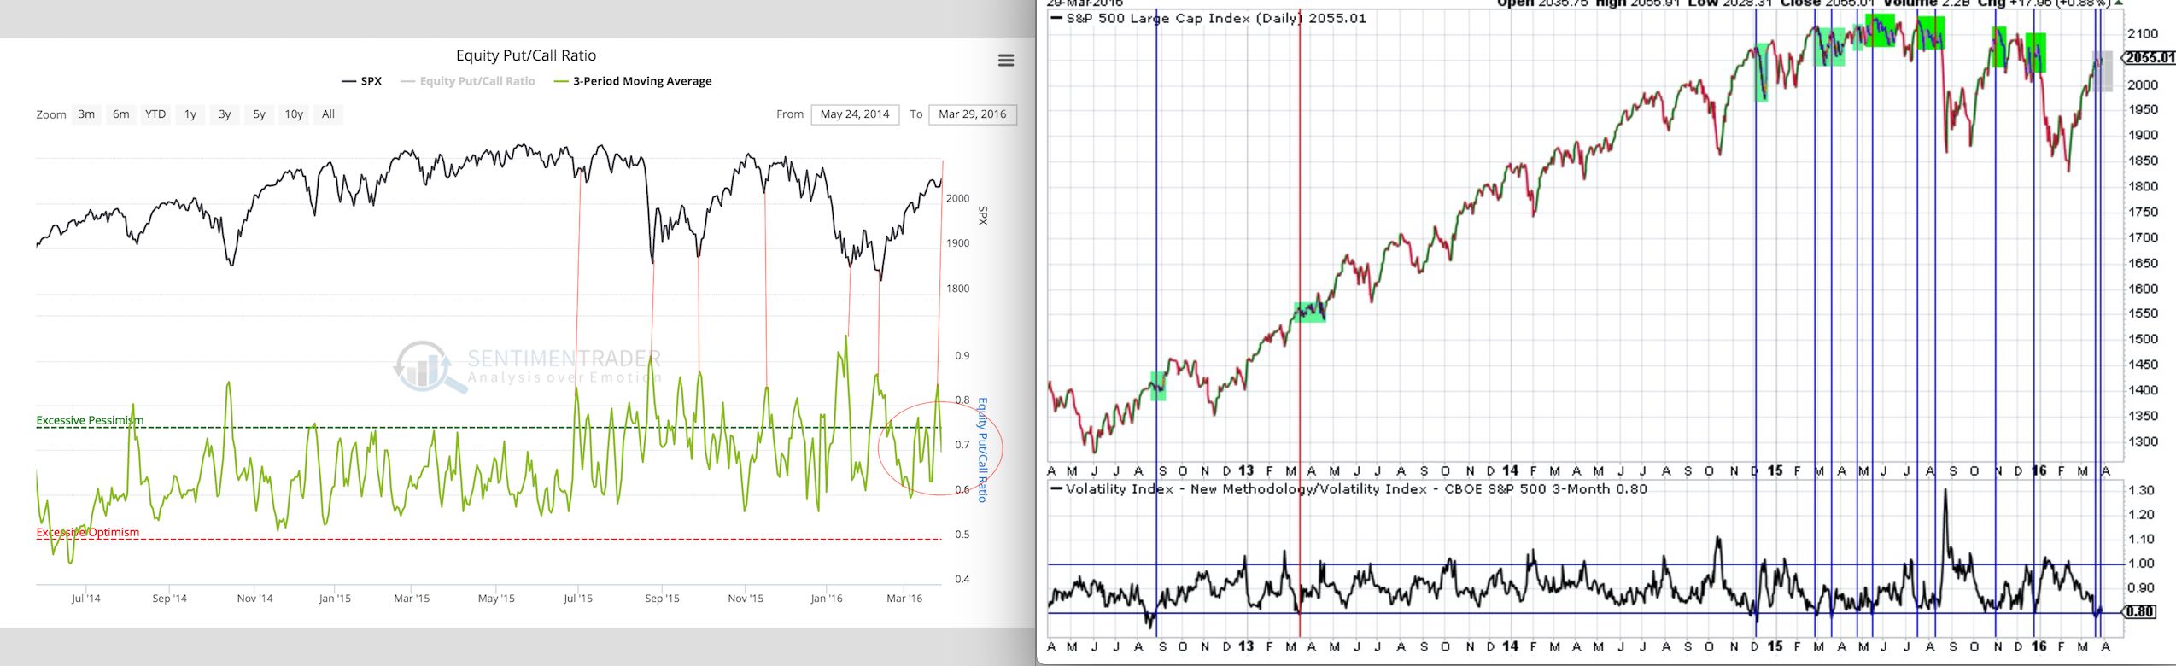Click the Jan '15 x-axis label
The height and width of the screenshot is (666, 2176).
(335, 599)
